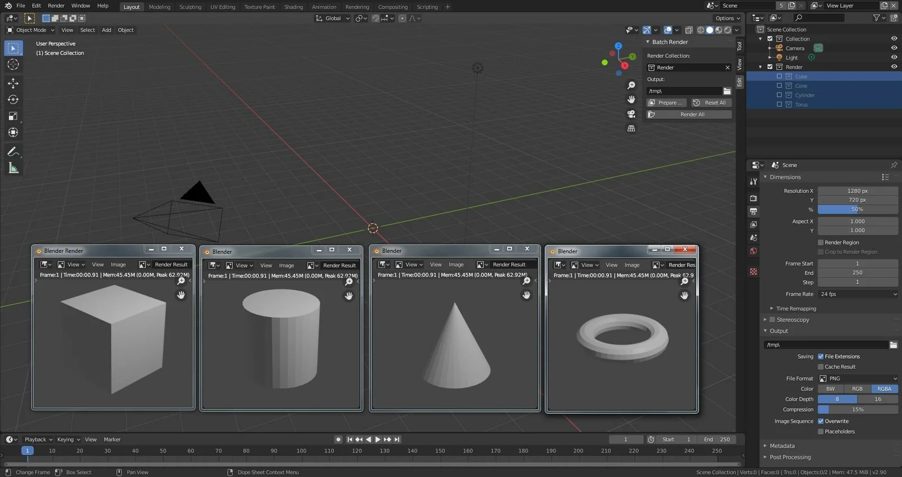Open the Render menu in the top bar
Viewport: 902px width, 477px height.
click(56, 6)
